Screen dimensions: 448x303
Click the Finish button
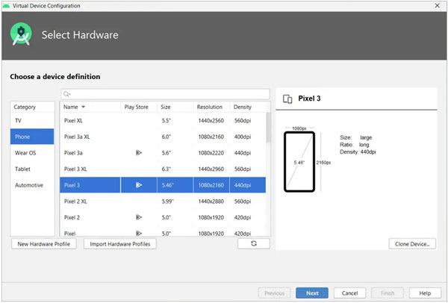(x=388, y=293)
